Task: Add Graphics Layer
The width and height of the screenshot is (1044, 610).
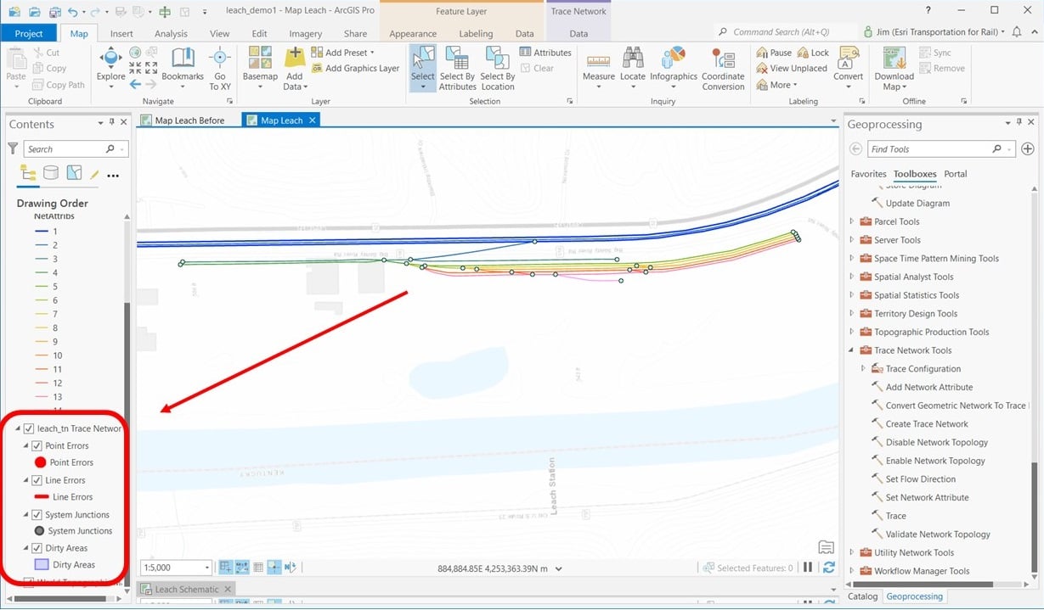Action: tap(355, 69)
